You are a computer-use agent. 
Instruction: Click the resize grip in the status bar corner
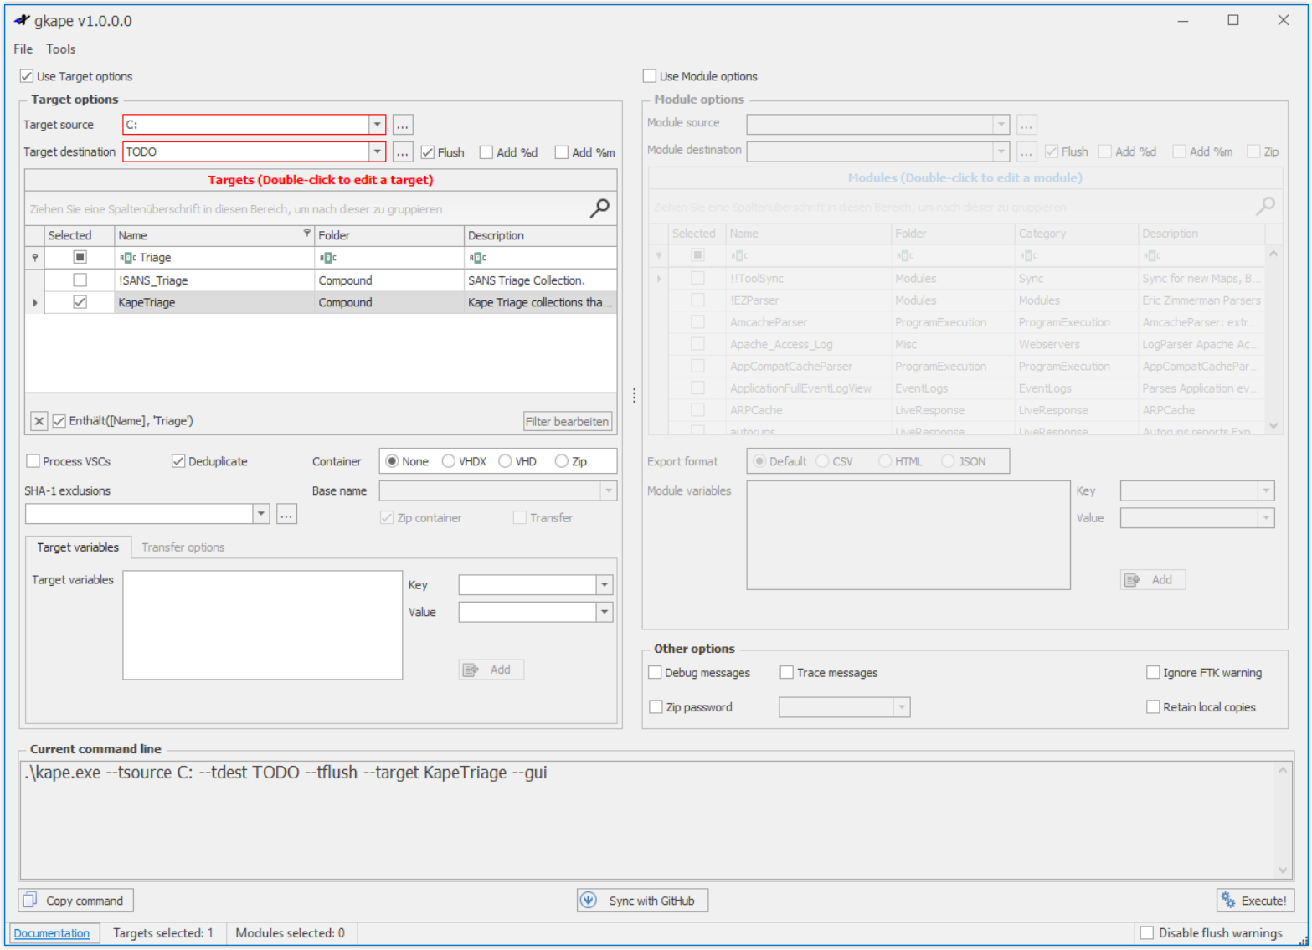1302,941
